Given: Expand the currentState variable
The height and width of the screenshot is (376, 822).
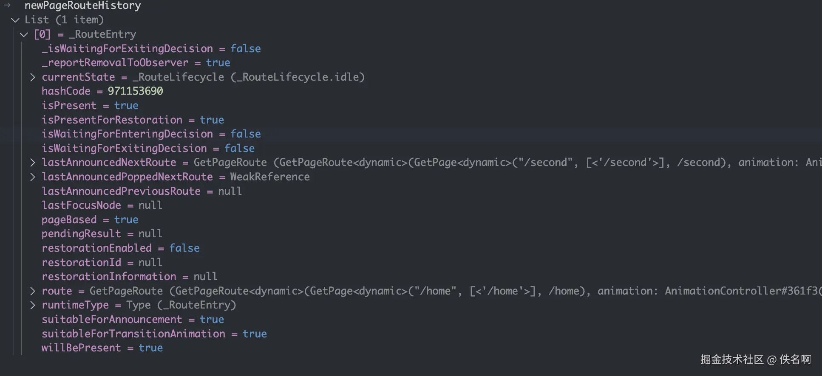Looking at the screenshot, I should pos(33,77).
